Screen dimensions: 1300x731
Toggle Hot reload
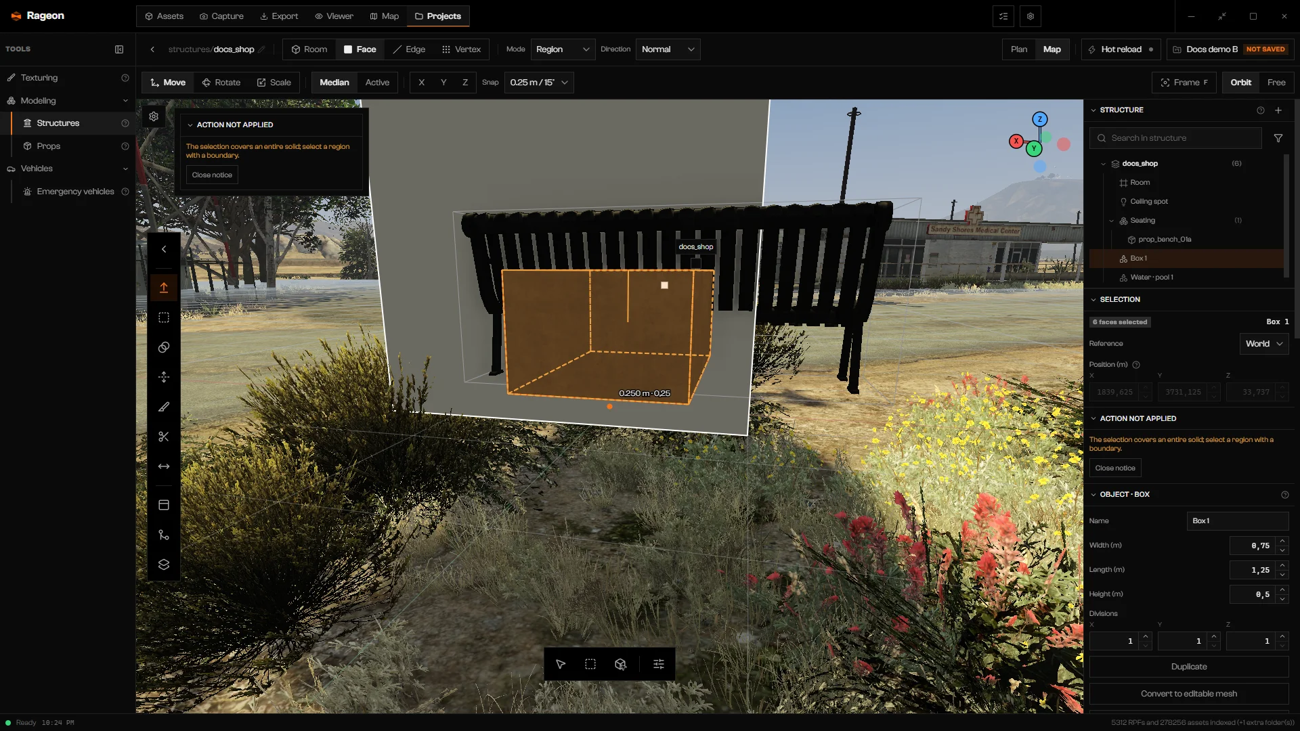click(1121, 49)
